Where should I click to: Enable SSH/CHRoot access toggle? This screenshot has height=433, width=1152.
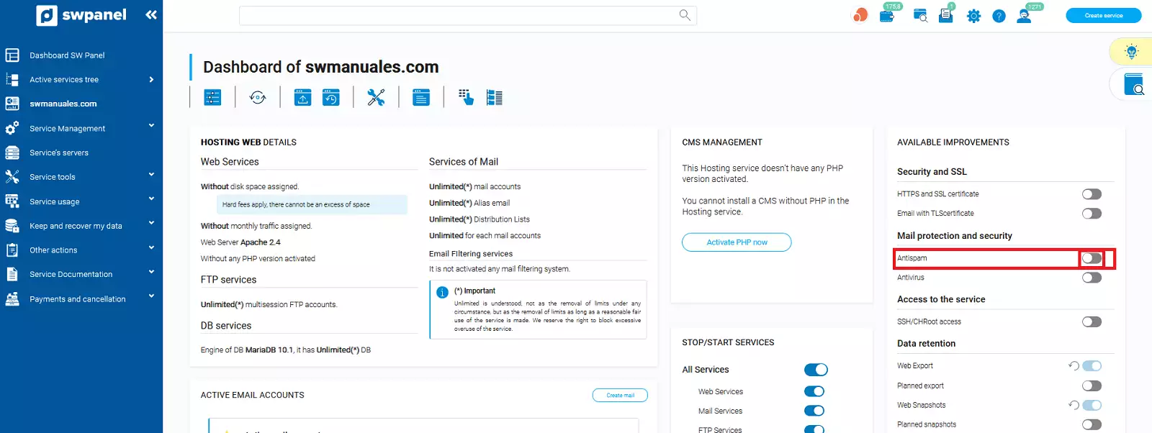(x=1092, y=322)
